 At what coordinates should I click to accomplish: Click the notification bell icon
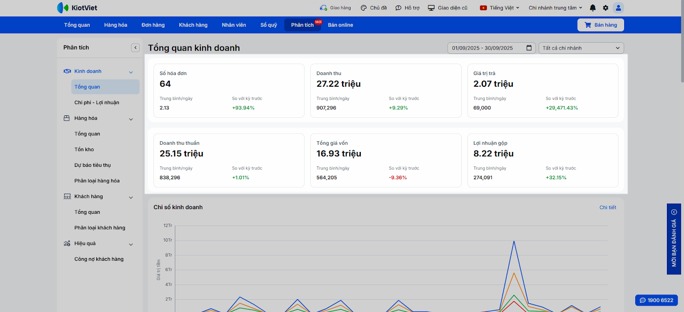click(x=593, y=8)
